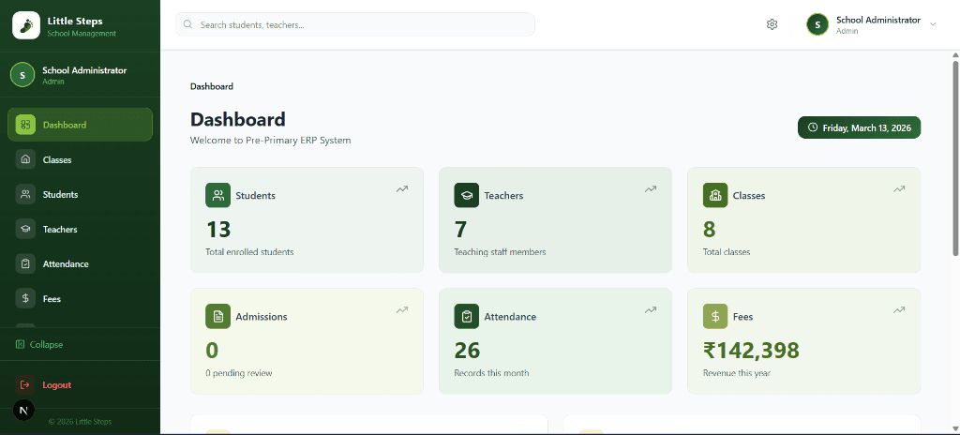
Task: Click the Collapse panel icon
Action: [21, 344]
